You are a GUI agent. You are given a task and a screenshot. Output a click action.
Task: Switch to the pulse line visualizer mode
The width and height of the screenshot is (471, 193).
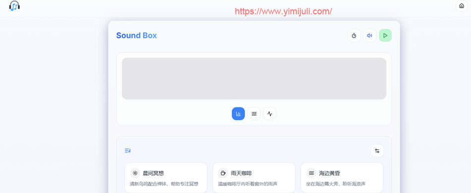point(269,114)
